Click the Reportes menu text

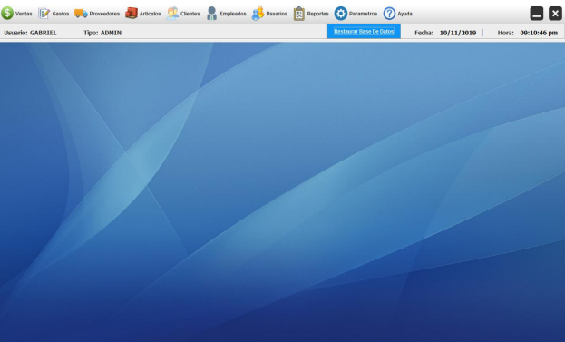click(317, 14)
